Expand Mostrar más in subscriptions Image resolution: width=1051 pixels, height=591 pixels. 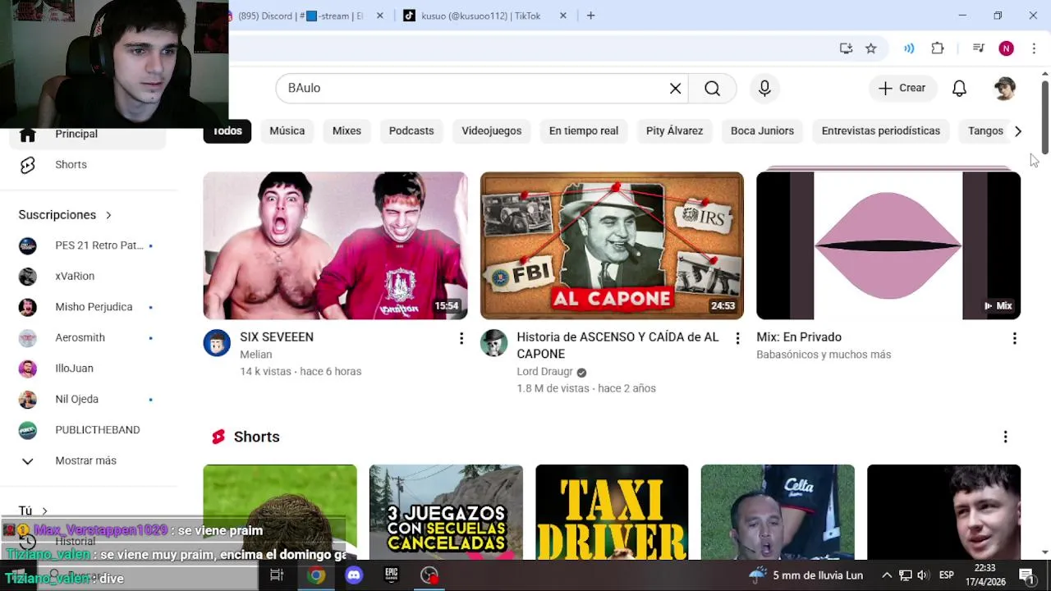pos(87,460)
